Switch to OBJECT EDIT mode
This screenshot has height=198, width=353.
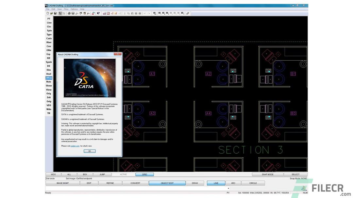[x=167, y=183]
